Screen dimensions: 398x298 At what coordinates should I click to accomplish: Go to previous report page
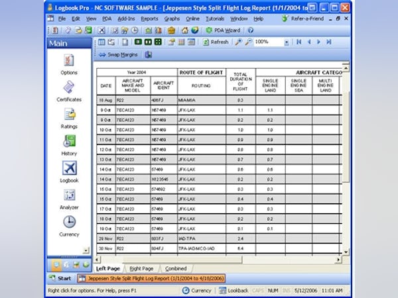309,42
